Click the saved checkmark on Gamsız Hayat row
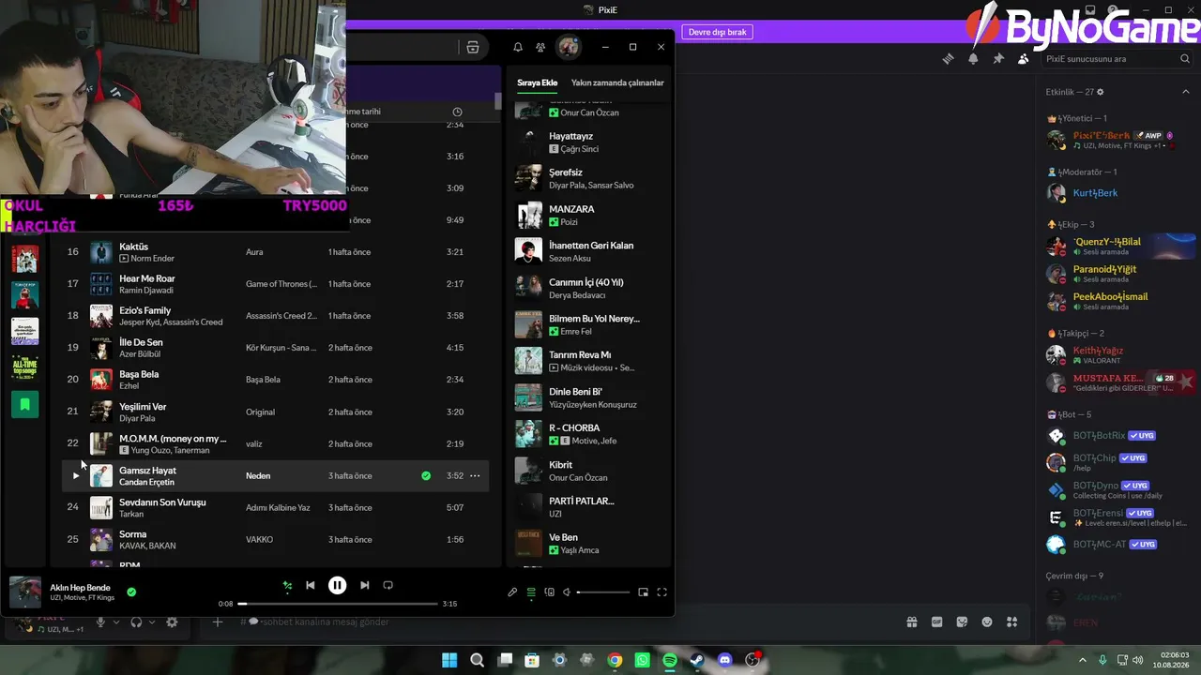 click(426, 476)
